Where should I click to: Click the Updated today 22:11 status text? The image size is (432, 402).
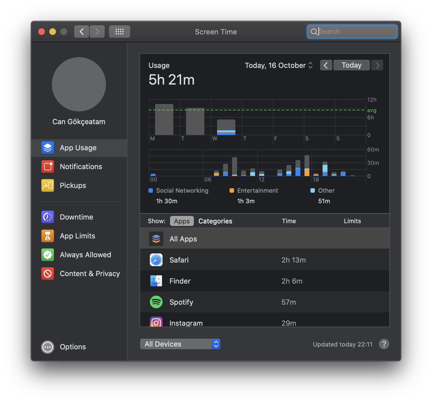pyautogui.click(x=343, y=344)
